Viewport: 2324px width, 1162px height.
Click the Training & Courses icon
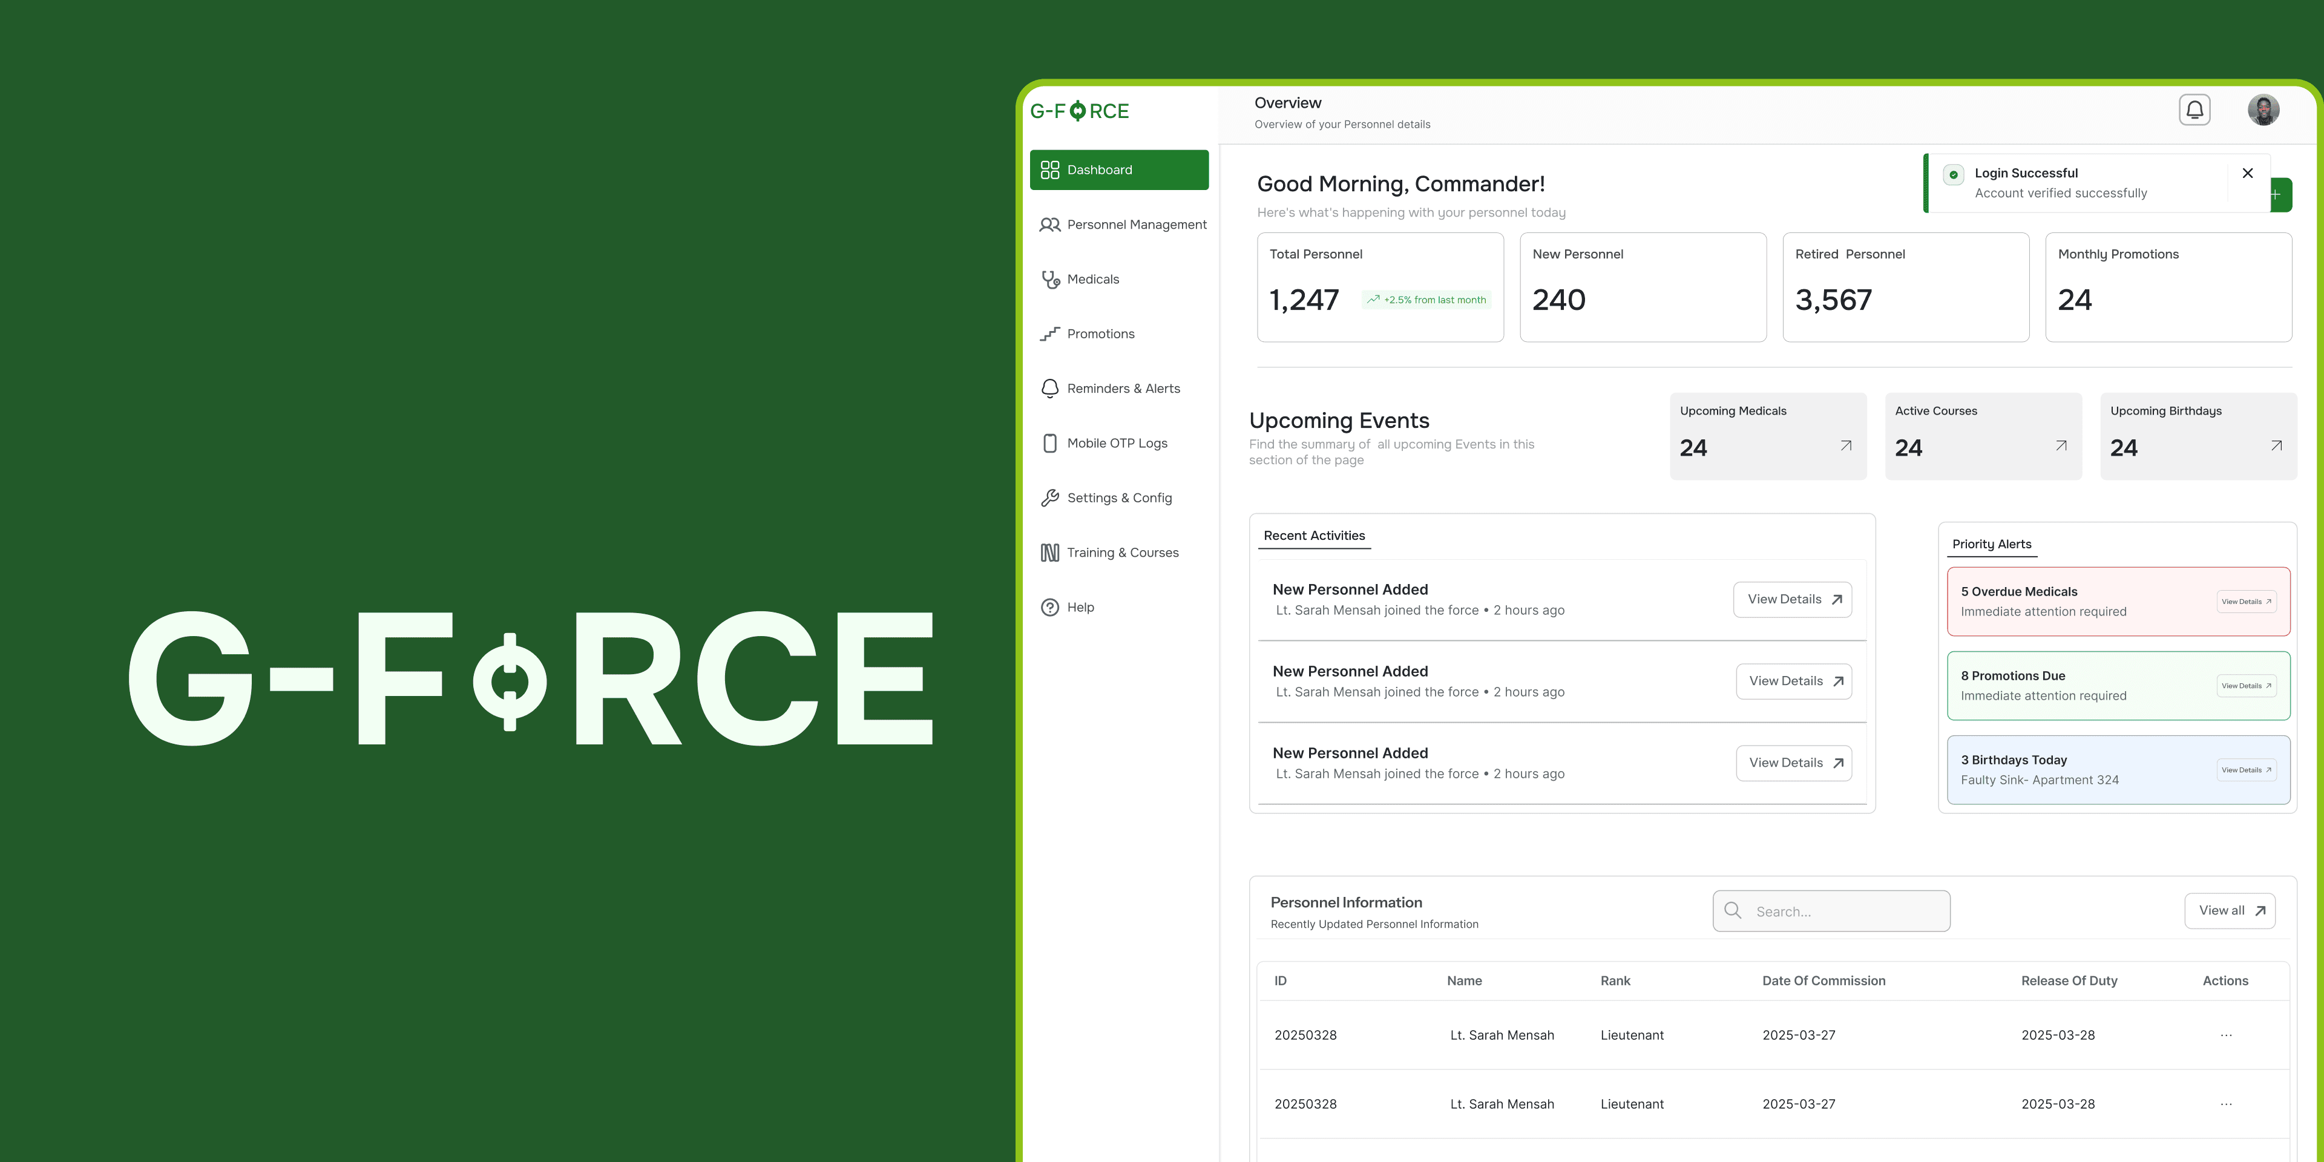point(1050,553)
